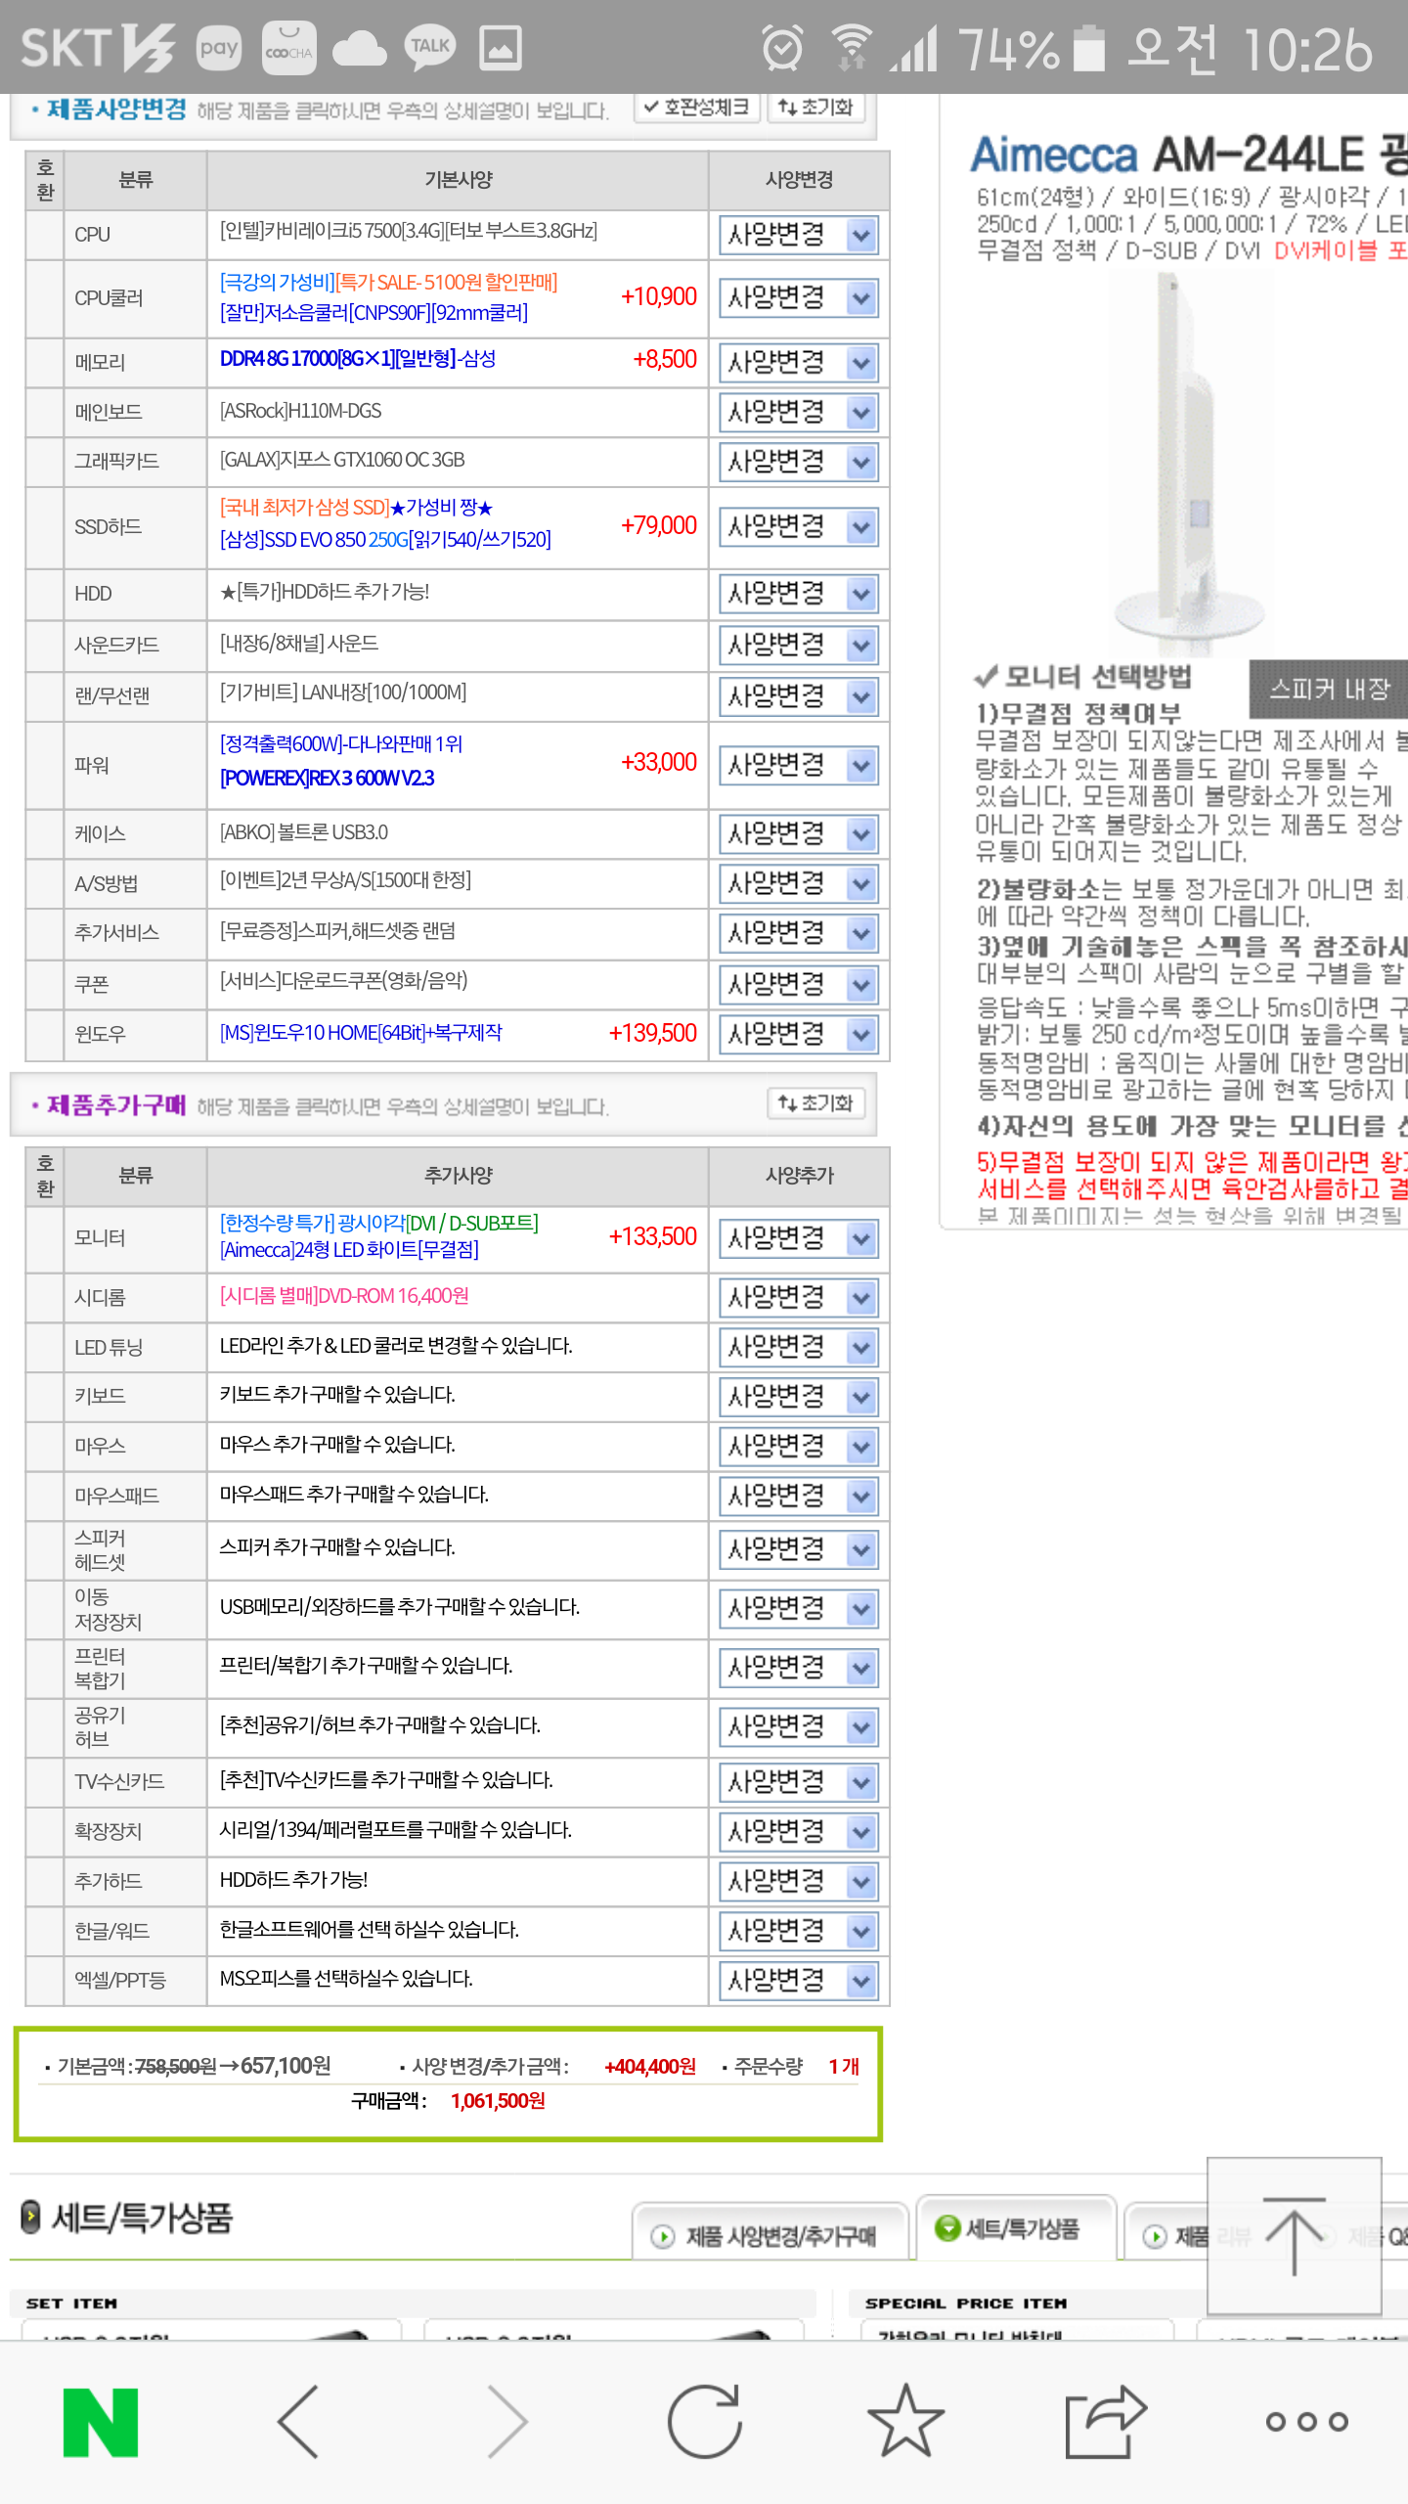Screen dimensions: 1408x2504
Task: Click the ASRock H110M-DGS mainboard text
Action: (301, 412)
